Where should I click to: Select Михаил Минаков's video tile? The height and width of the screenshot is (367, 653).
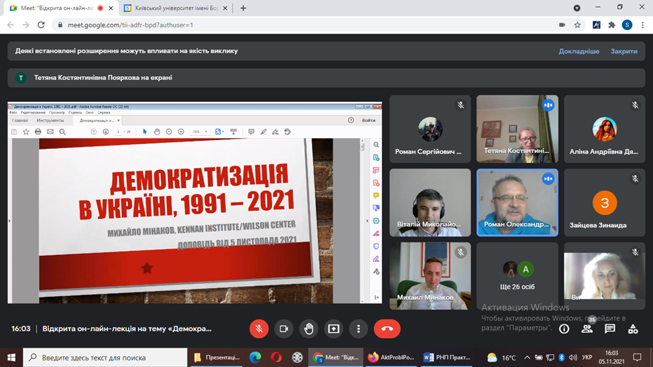pyautogui.click(x=430, y=275)
